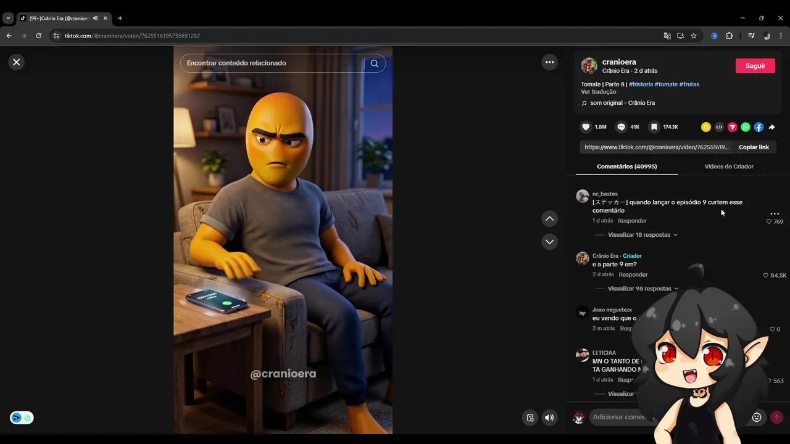The height and width of the screenshot is (444, 790).
Task: Click the red post comment arrow button
Action: point(776,417)
